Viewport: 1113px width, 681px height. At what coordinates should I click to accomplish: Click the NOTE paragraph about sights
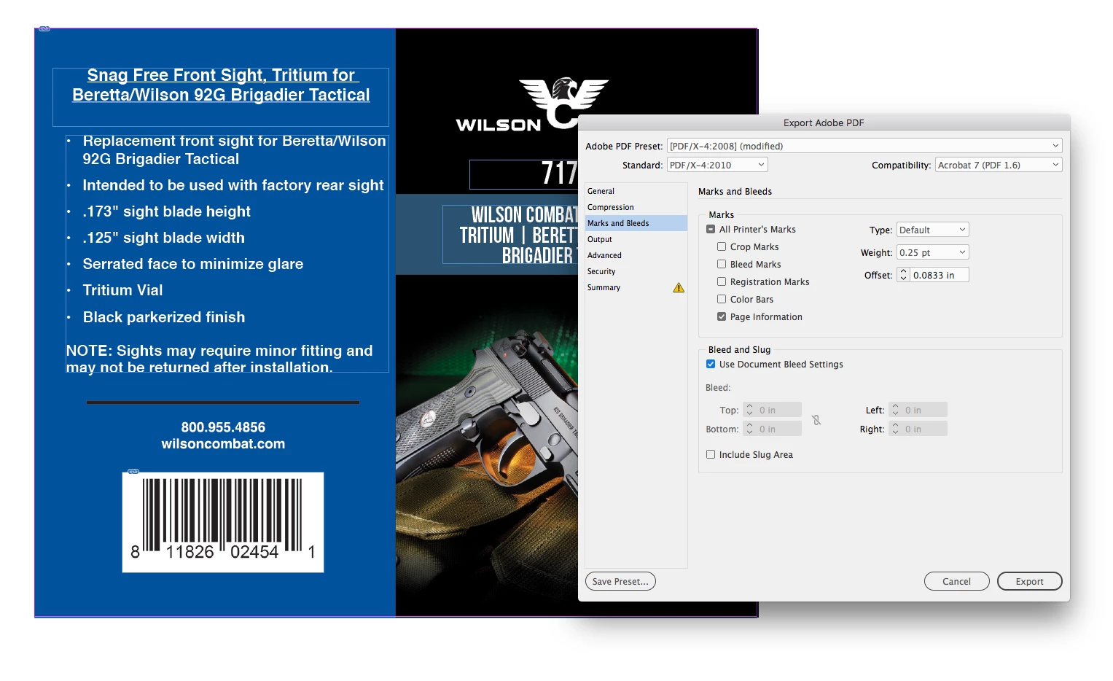pyautogui.click(x=219, y=359)
